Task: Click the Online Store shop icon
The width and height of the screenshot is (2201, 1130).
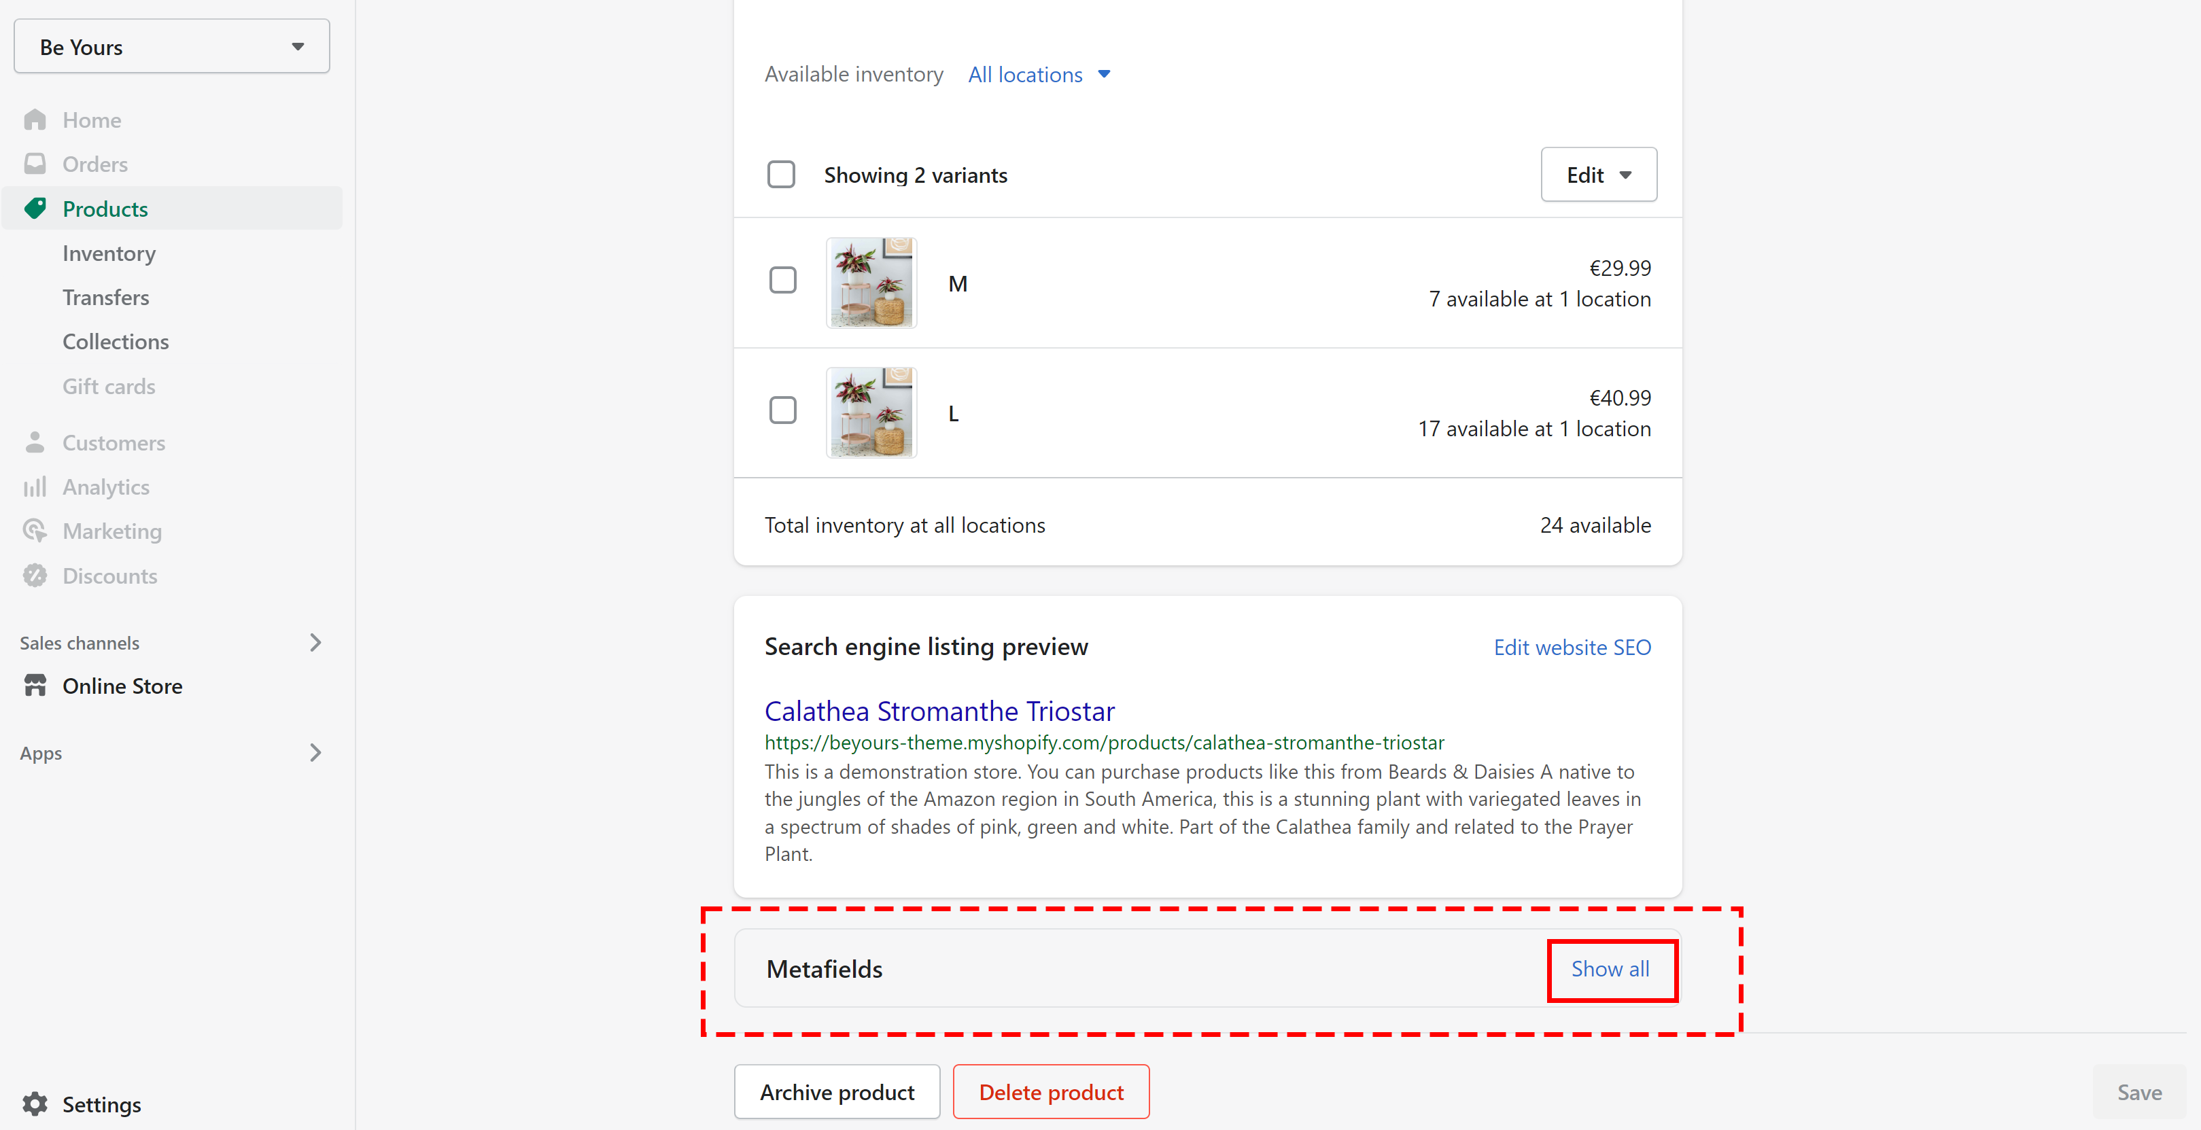Action: pyautogui.click(x=35, y=686)
